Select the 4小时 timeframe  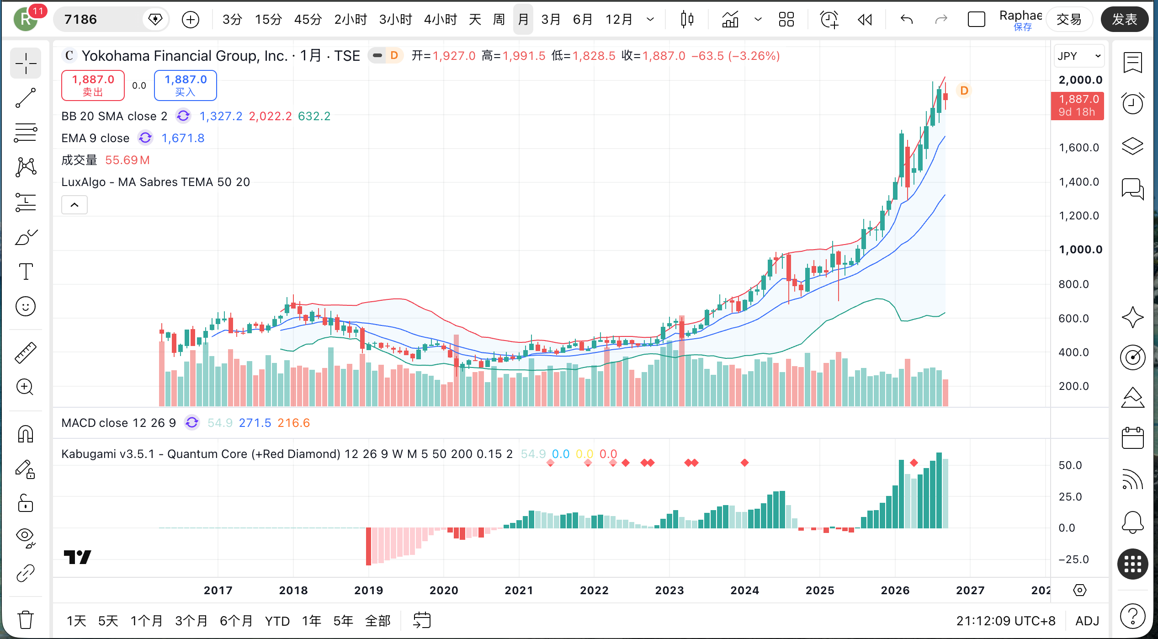[441, 20]
